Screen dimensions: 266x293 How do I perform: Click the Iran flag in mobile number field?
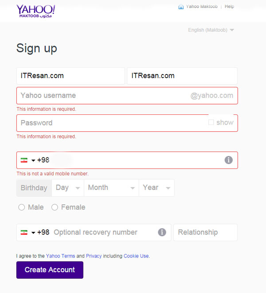24,160
